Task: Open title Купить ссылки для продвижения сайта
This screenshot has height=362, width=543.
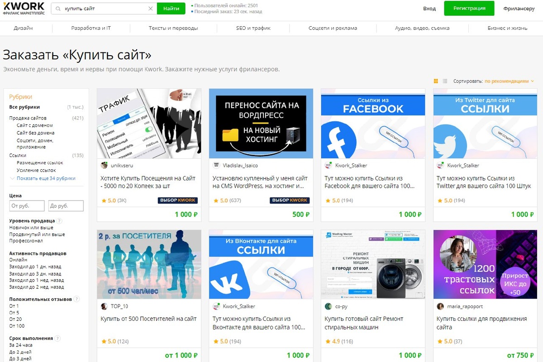Action: click(482, 323)
